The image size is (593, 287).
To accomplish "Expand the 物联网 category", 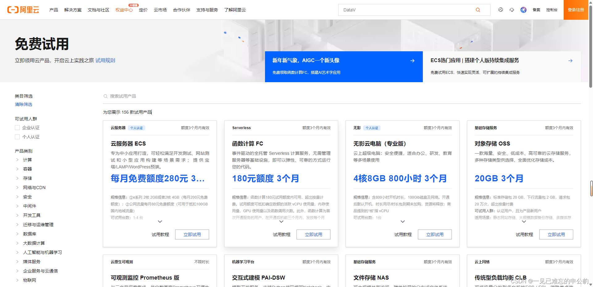I will click(17, 280).
